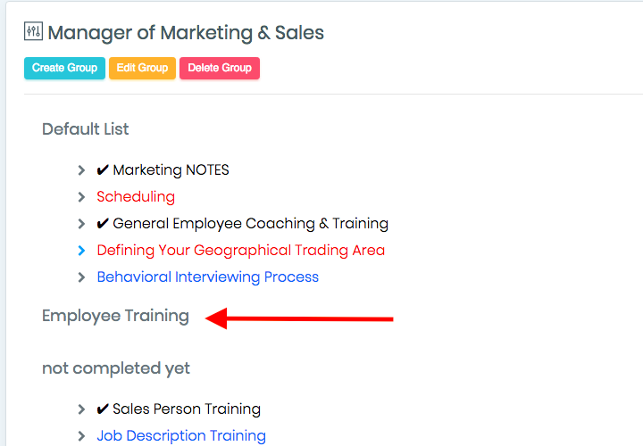Expand the Marketing NOTES item chevron
The width and height of the screenshot is (643, 446).
81,170
